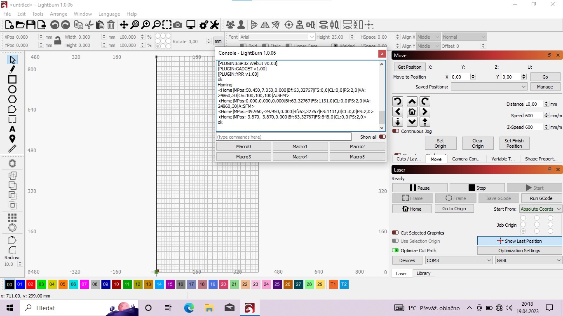Click the Get Position button
Image resolution: width=563 pixels, height=316 pixels.
[x=409, y=67]
